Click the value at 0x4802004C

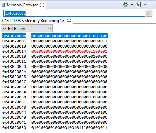(69, 122)
